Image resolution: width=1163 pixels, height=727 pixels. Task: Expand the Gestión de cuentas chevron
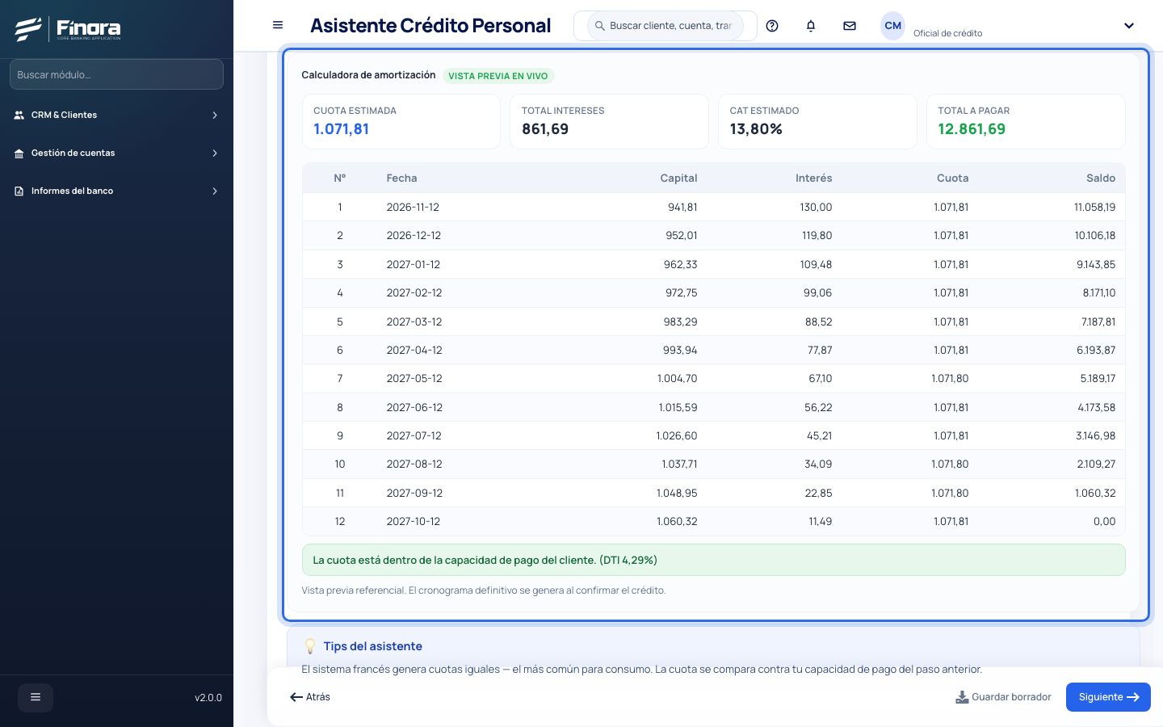[x=215, y=153]
